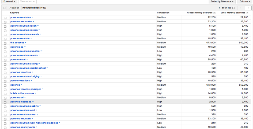Screen dimensions: 253x129
Task: Check the box for poconos mountains
Action: pos(5,22)
